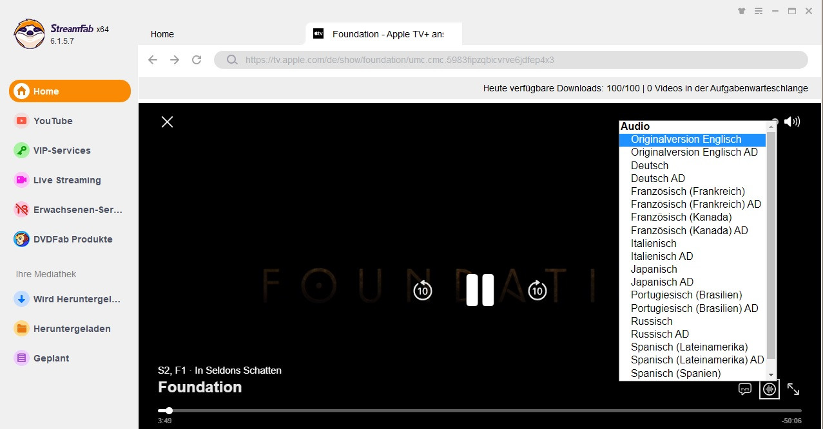Choose Japanisch audio track
The width and height of the screenshot is (823, 429).
pyautogui.click(x=692, y=269)
